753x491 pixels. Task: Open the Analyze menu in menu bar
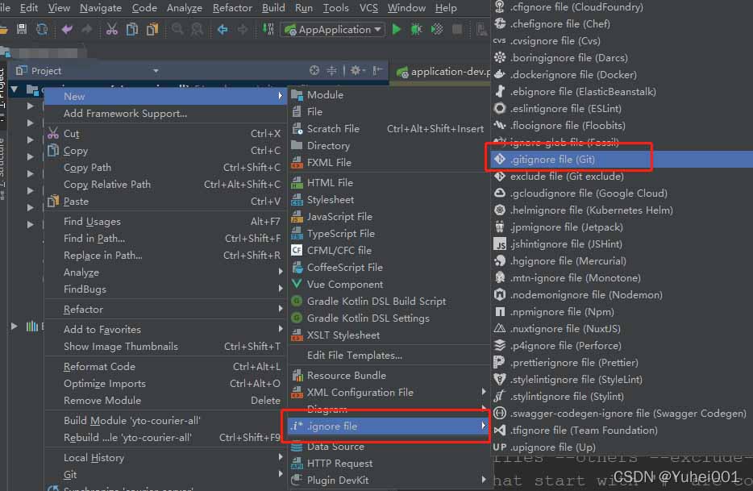point(184,8)
